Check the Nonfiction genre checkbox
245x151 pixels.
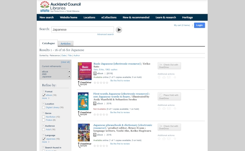(x=44, y=117)
